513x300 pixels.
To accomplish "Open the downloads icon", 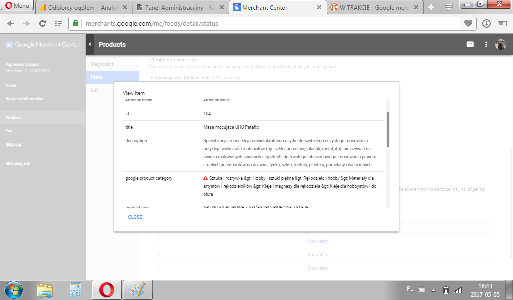I will point(486,24).
